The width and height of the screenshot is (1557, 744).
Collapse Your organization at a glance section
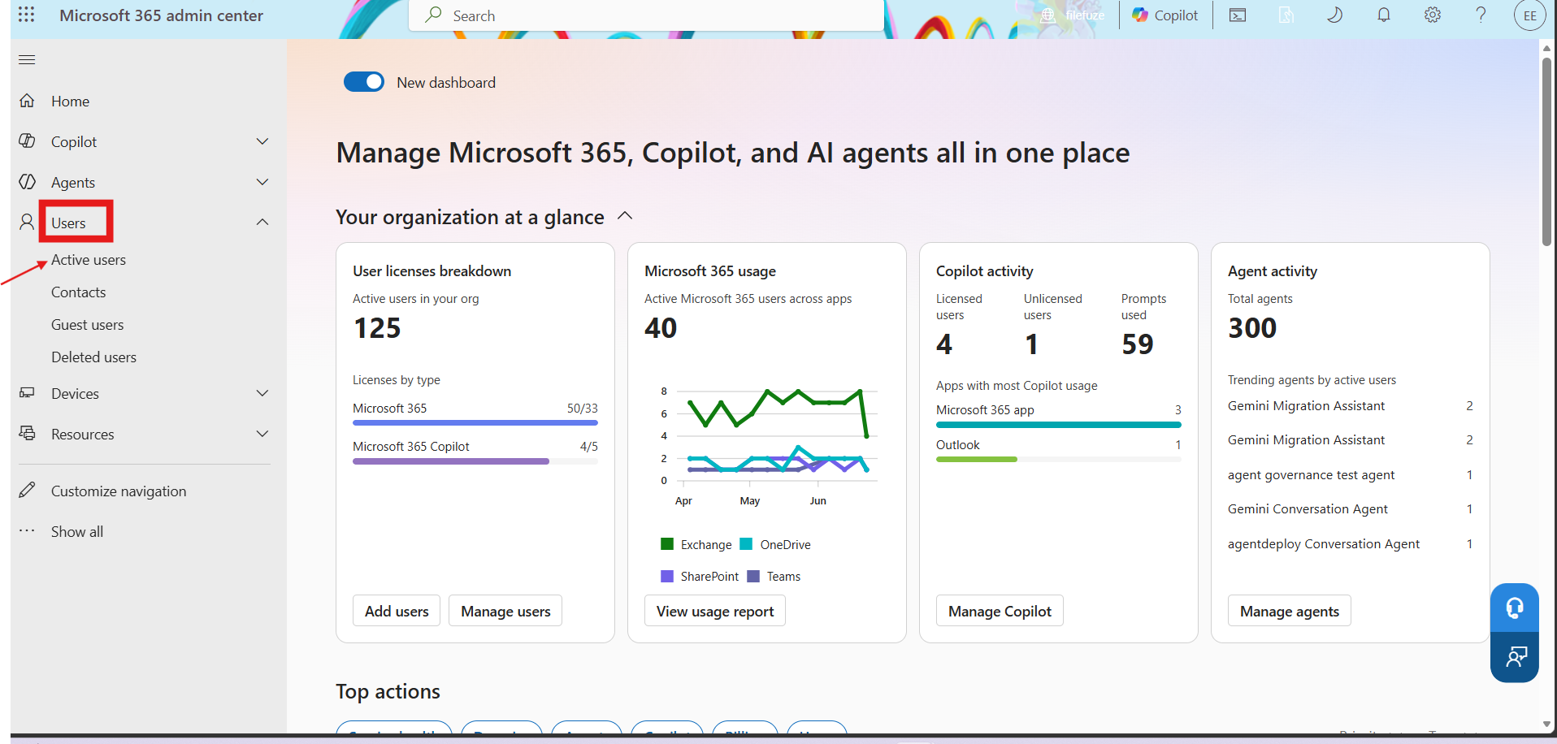tap(625, 216)
